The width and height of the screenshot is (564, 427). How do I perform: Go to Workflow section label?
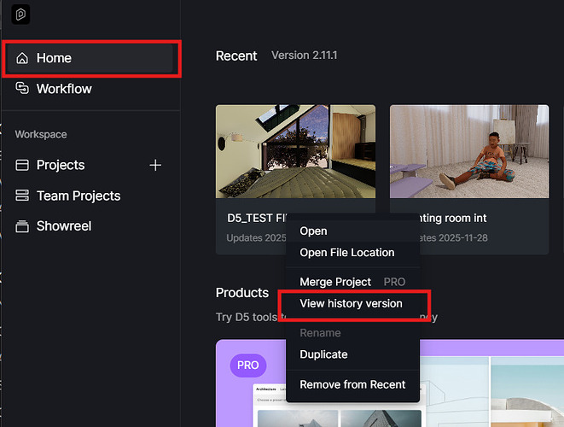pyautogui.click(x=64, y=89)
